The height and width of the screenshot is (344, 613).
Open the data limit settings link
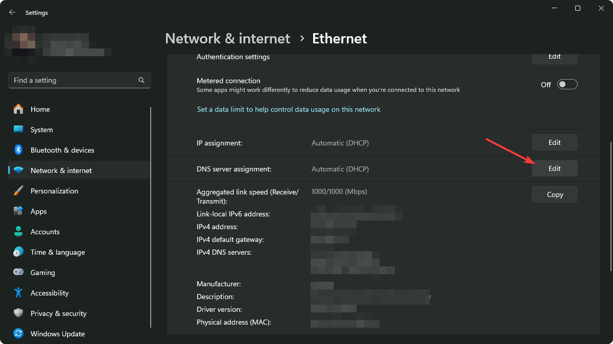click(x=289, y=109)
